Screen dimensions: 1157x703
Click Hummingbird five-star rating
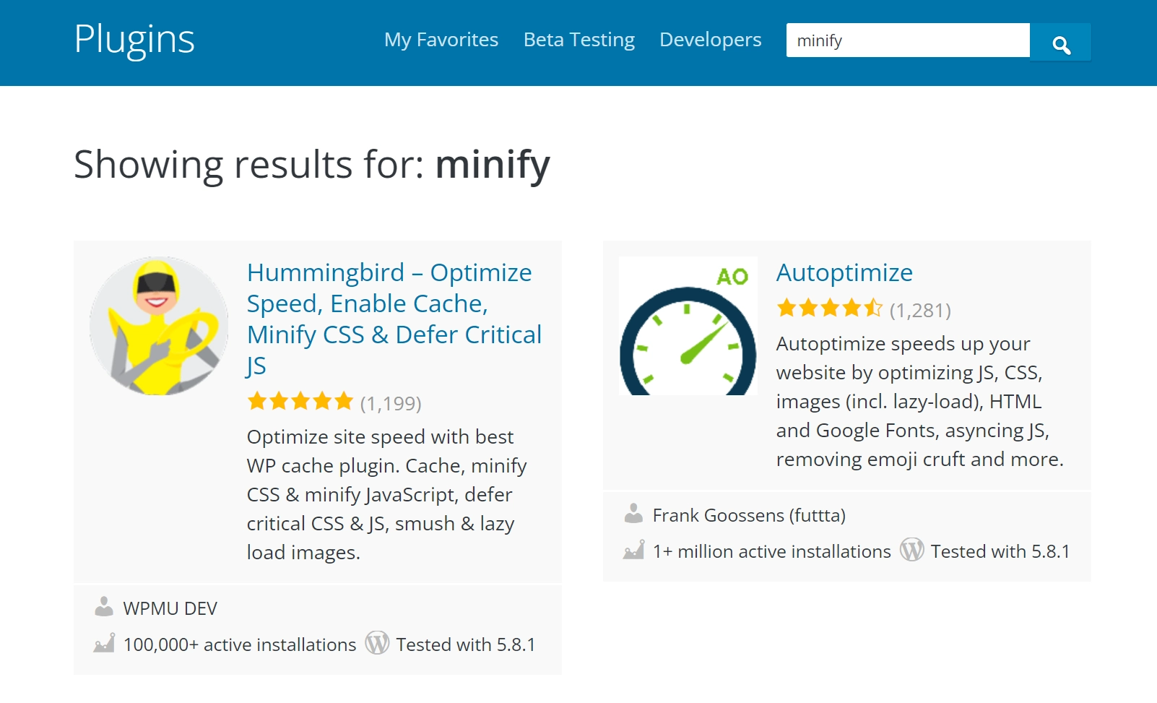300,401
